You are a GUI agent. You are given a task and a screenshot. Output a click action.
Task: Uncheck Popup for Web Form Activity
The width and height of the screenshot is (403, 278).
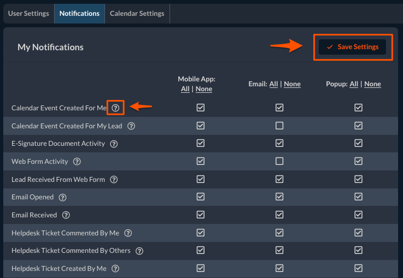[358, 161]
